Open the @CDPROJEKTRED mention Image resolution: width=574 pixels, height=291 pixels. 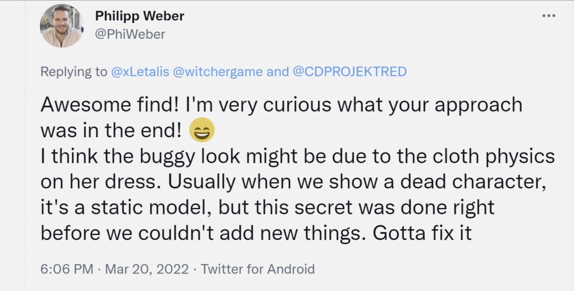point(350,72)
